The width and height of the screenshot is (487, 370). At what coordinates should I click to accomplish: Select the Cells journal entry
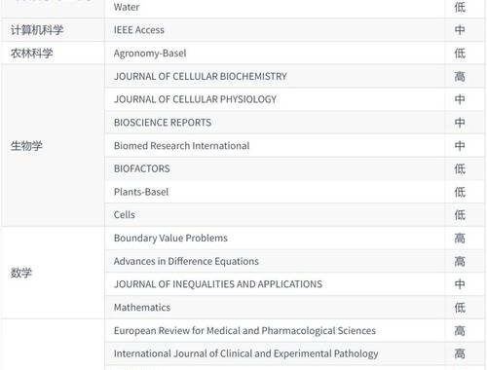coord(125,215)
